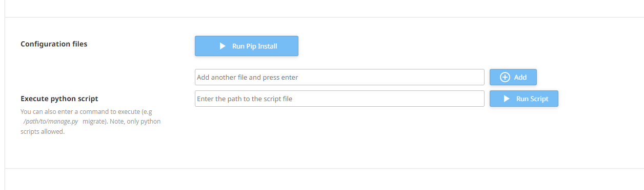Run Pip Install for configuration files
Image resolution: width=644 pixels, height=190 pixels.
247,46
